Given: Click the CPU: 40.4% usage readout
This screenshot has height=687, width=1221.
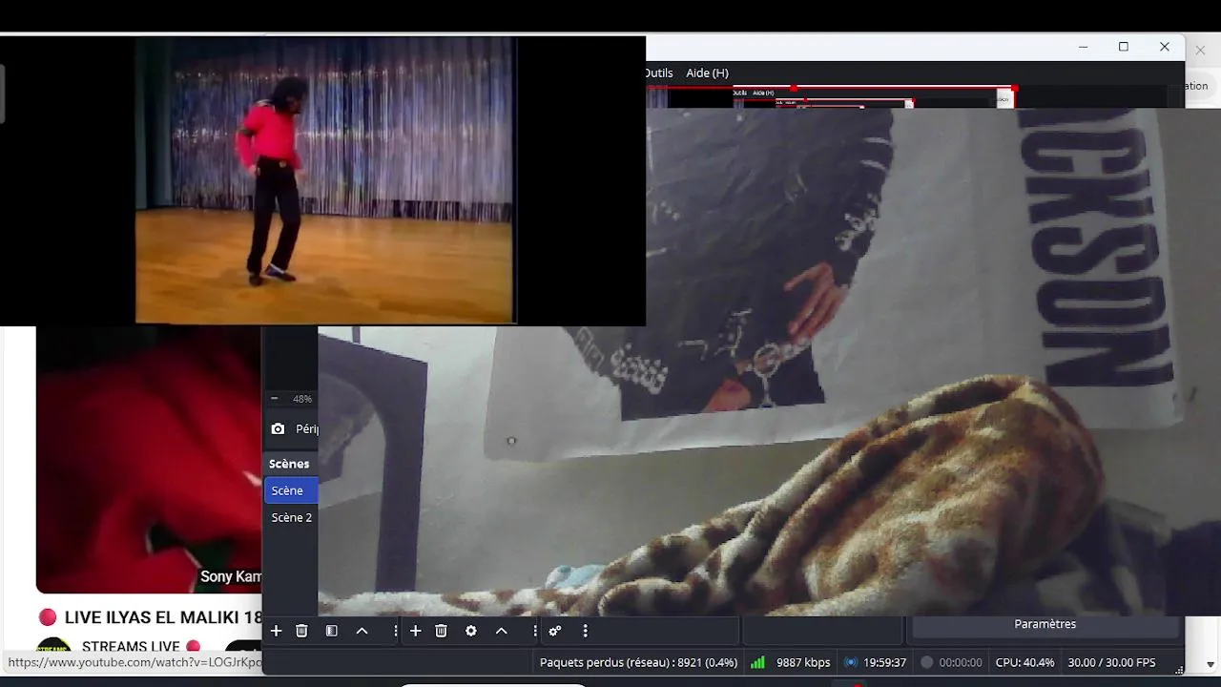Looking at the screenshot, I should point(1025,662).
